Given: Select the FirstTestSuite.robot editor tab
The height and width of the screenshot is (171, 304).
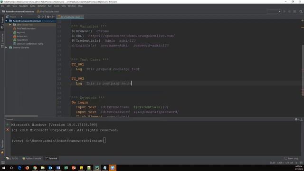Looking at the screenshot, I should [70, 17].
